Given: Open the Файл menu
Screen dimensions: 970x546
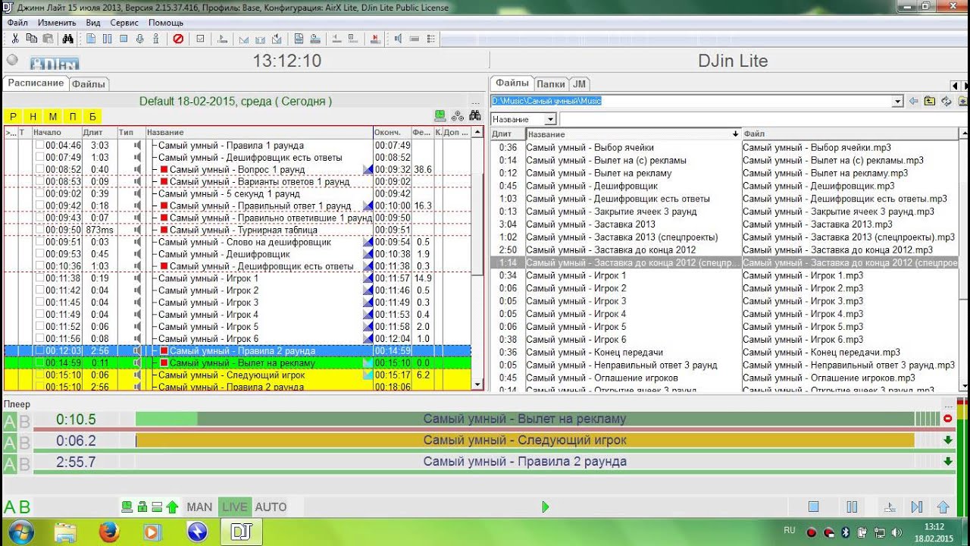Looking at the screenshot, I should [x=17, y=23].
